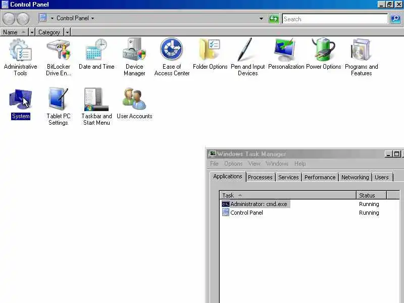Click the Forward navigation button
The image size is (404, 303).
[23, 19]
